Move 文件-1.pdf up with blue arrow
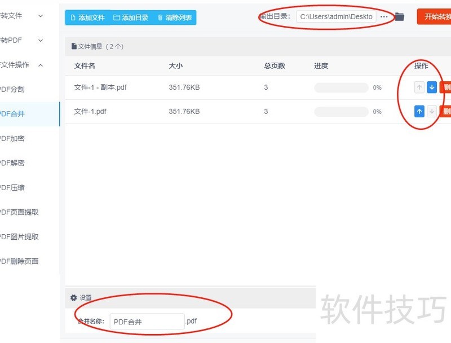451x343 pixels. 419,111
